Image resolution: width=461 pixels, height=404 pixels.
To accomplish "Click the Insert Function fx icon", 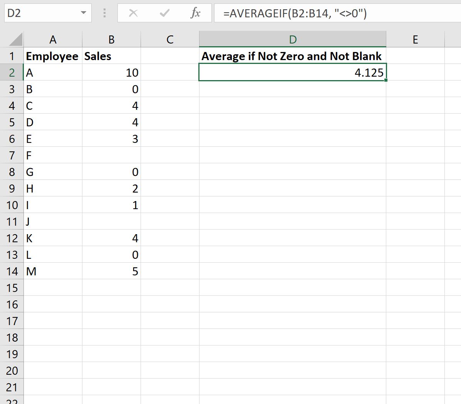I will (196, 13).
